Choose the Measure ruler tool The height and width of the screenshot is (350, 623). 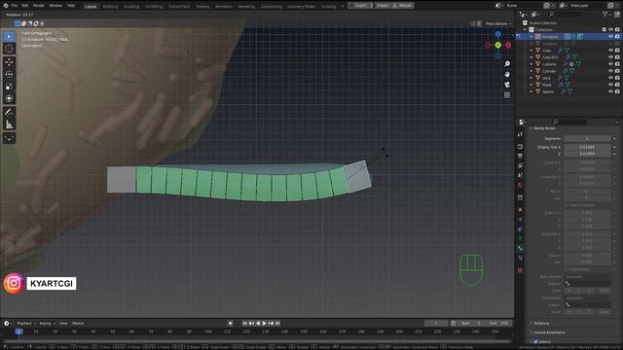pyautogui.click(x=9, y=124)
